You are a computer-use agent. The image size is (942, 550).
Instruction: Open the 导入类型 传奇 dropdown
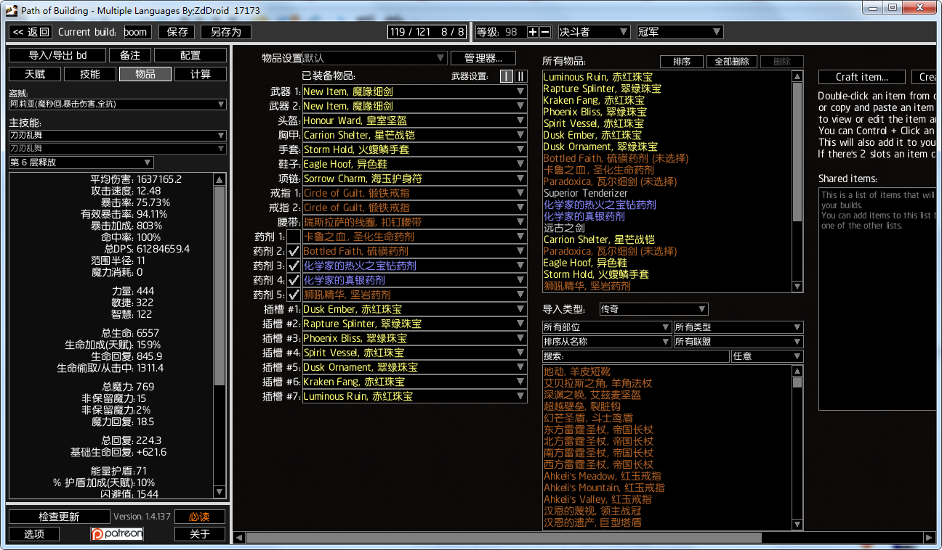(x=653, y=309)
